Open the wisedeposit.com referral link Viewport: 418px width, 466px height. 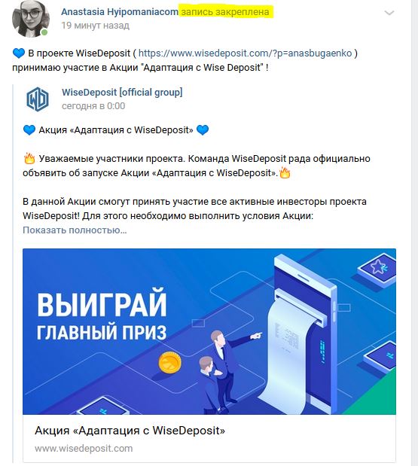click(x=245, y=53)
